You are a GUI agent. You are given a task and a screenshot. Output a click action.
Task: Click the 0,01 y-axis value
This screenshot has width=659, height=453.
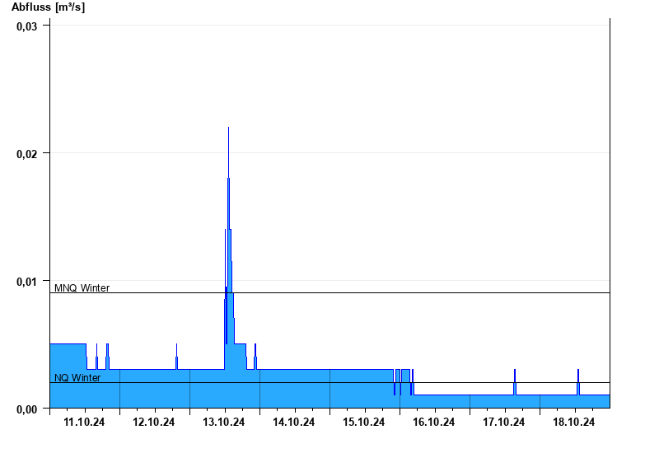click(x=27, y=282)
